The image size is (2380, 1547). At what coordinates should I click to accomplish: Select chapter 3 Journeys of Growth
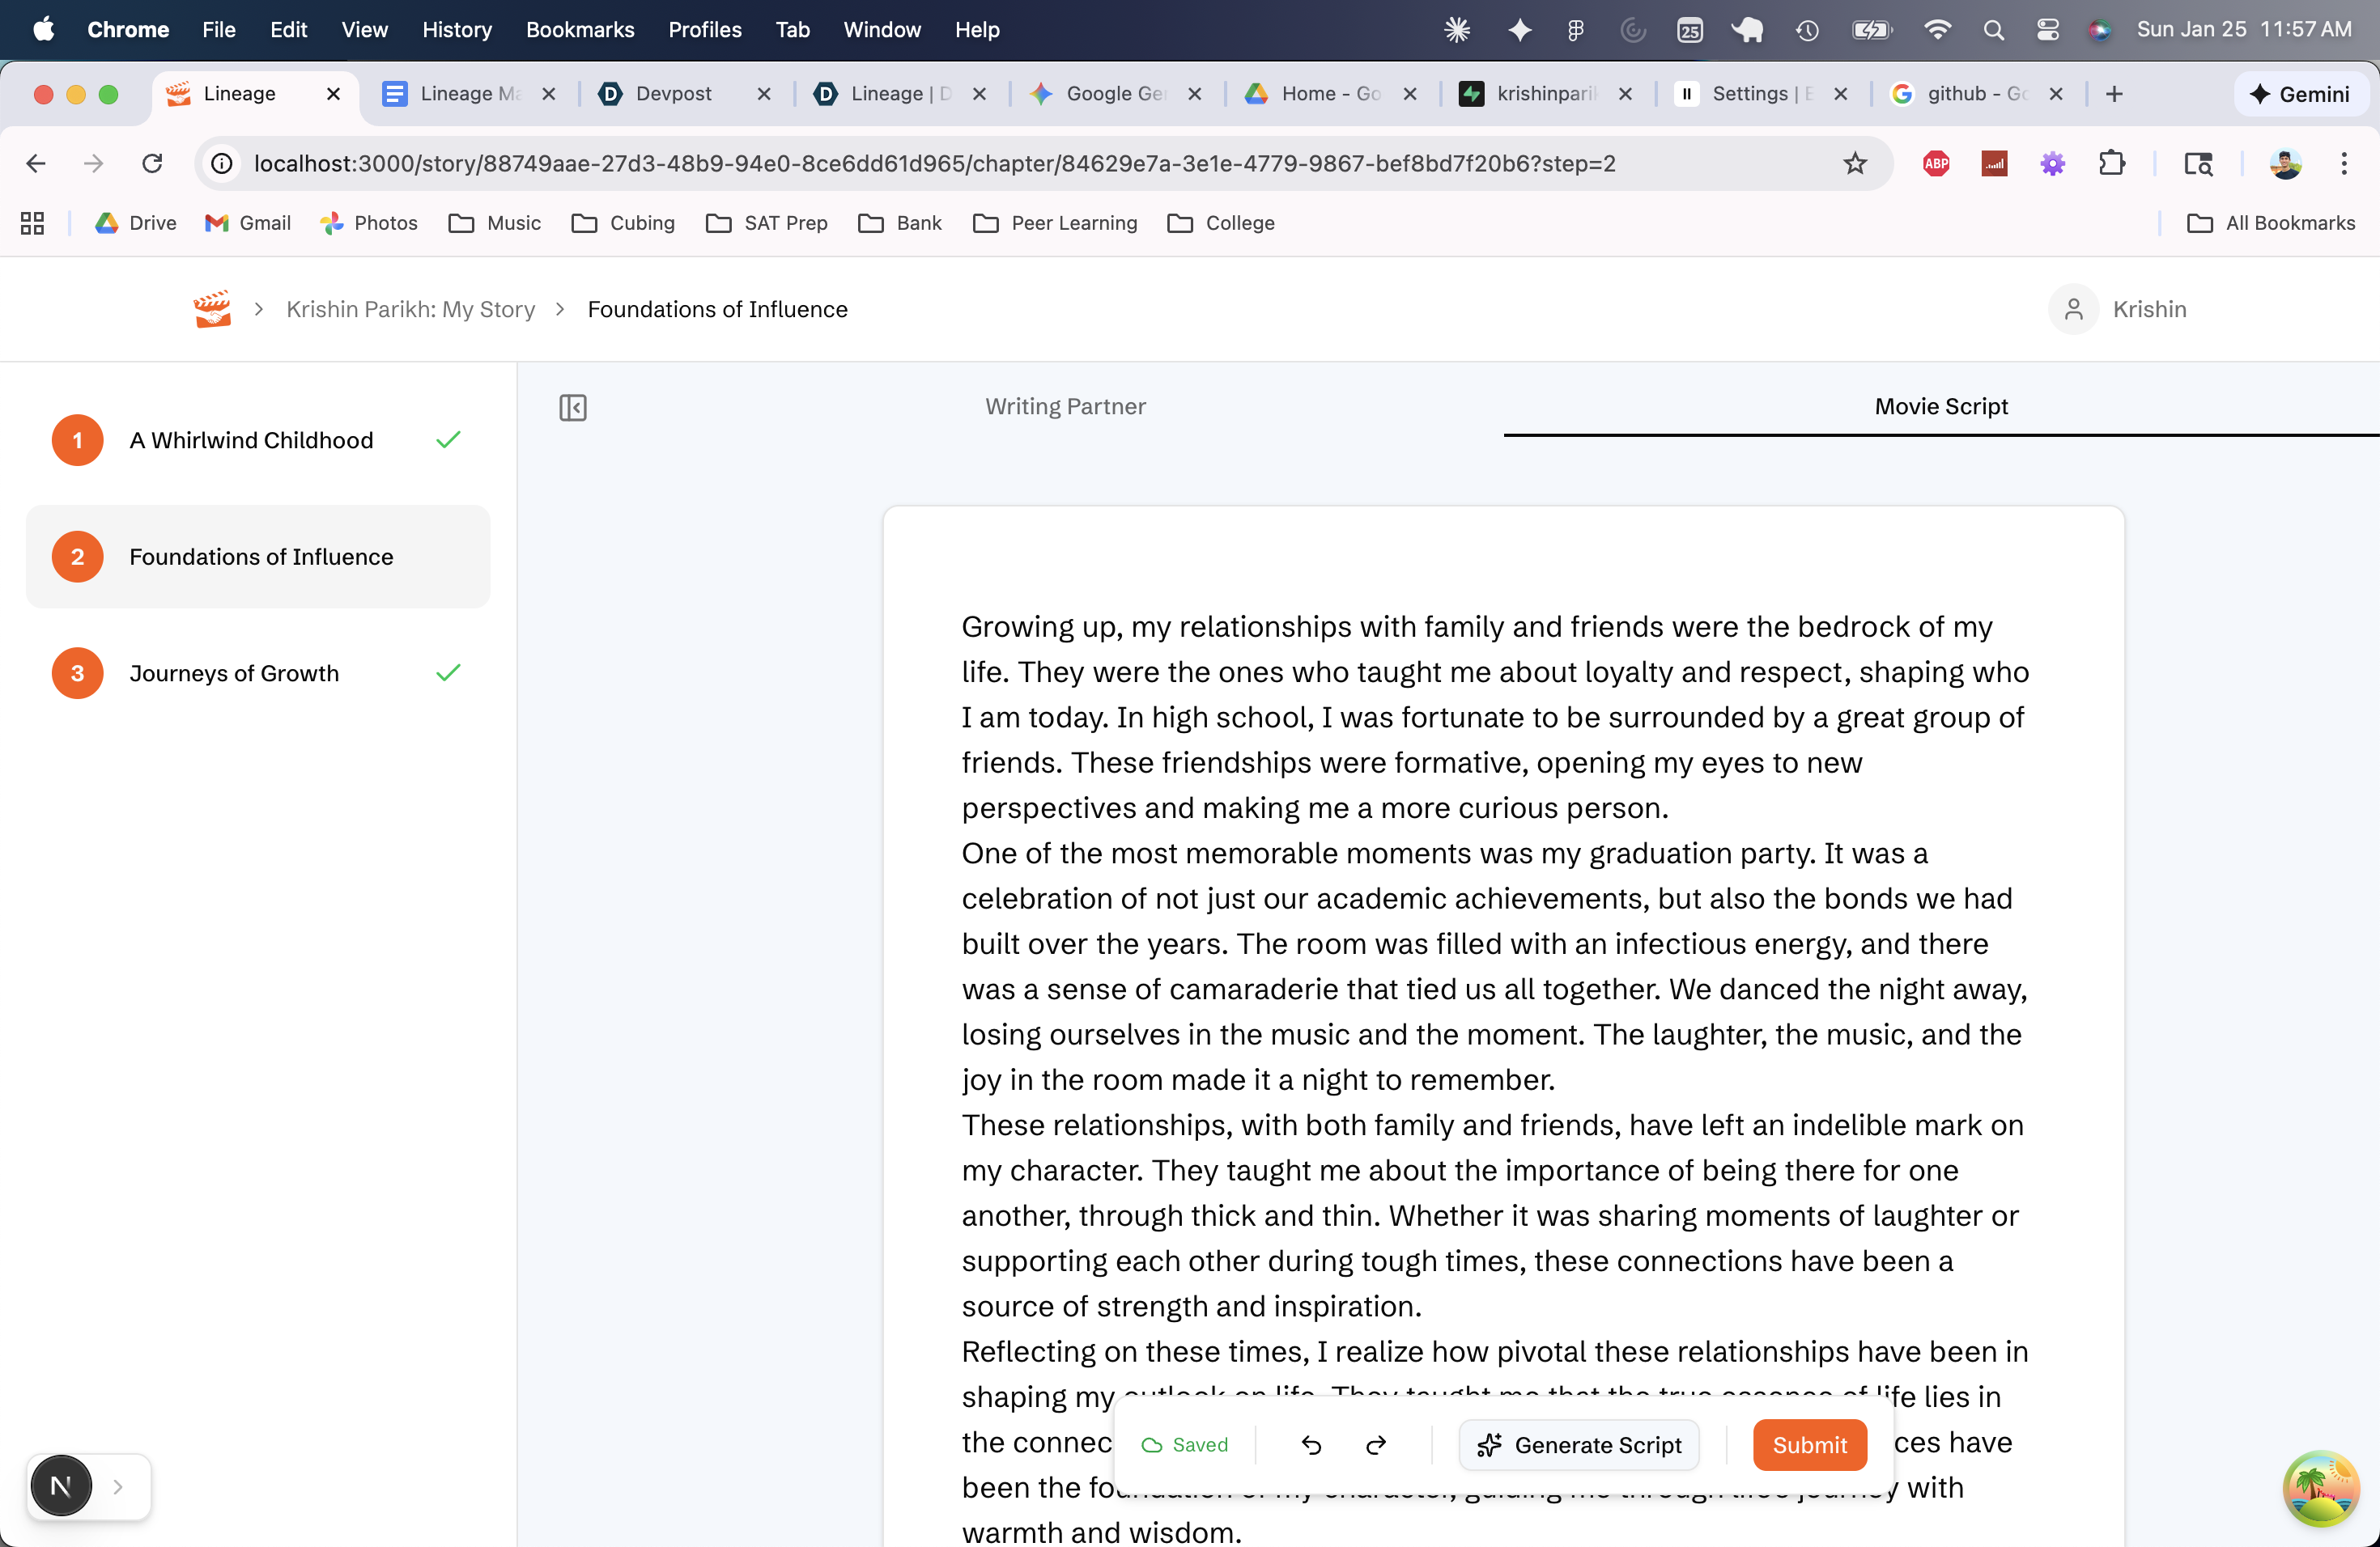point(234,673)
